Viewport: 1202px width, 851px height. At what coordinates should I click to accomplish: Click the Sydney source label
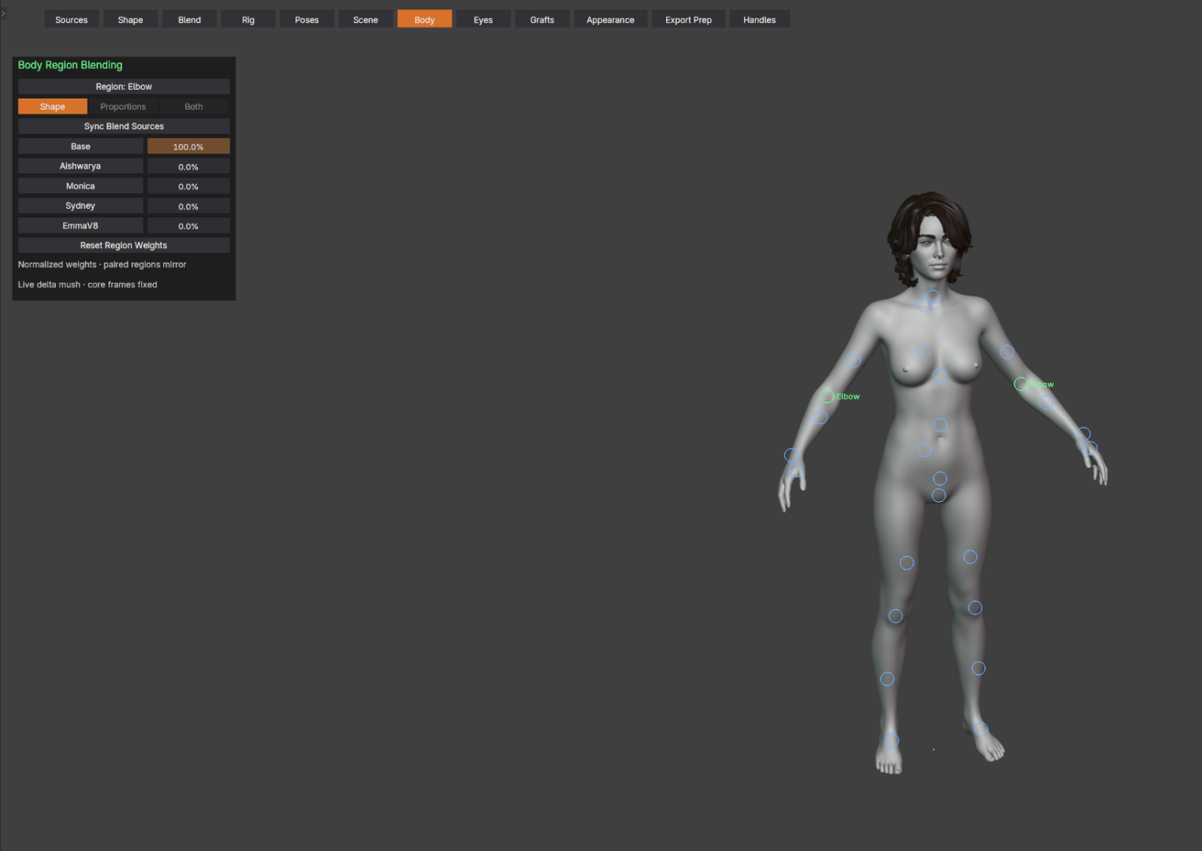click(x=80, y=206)
